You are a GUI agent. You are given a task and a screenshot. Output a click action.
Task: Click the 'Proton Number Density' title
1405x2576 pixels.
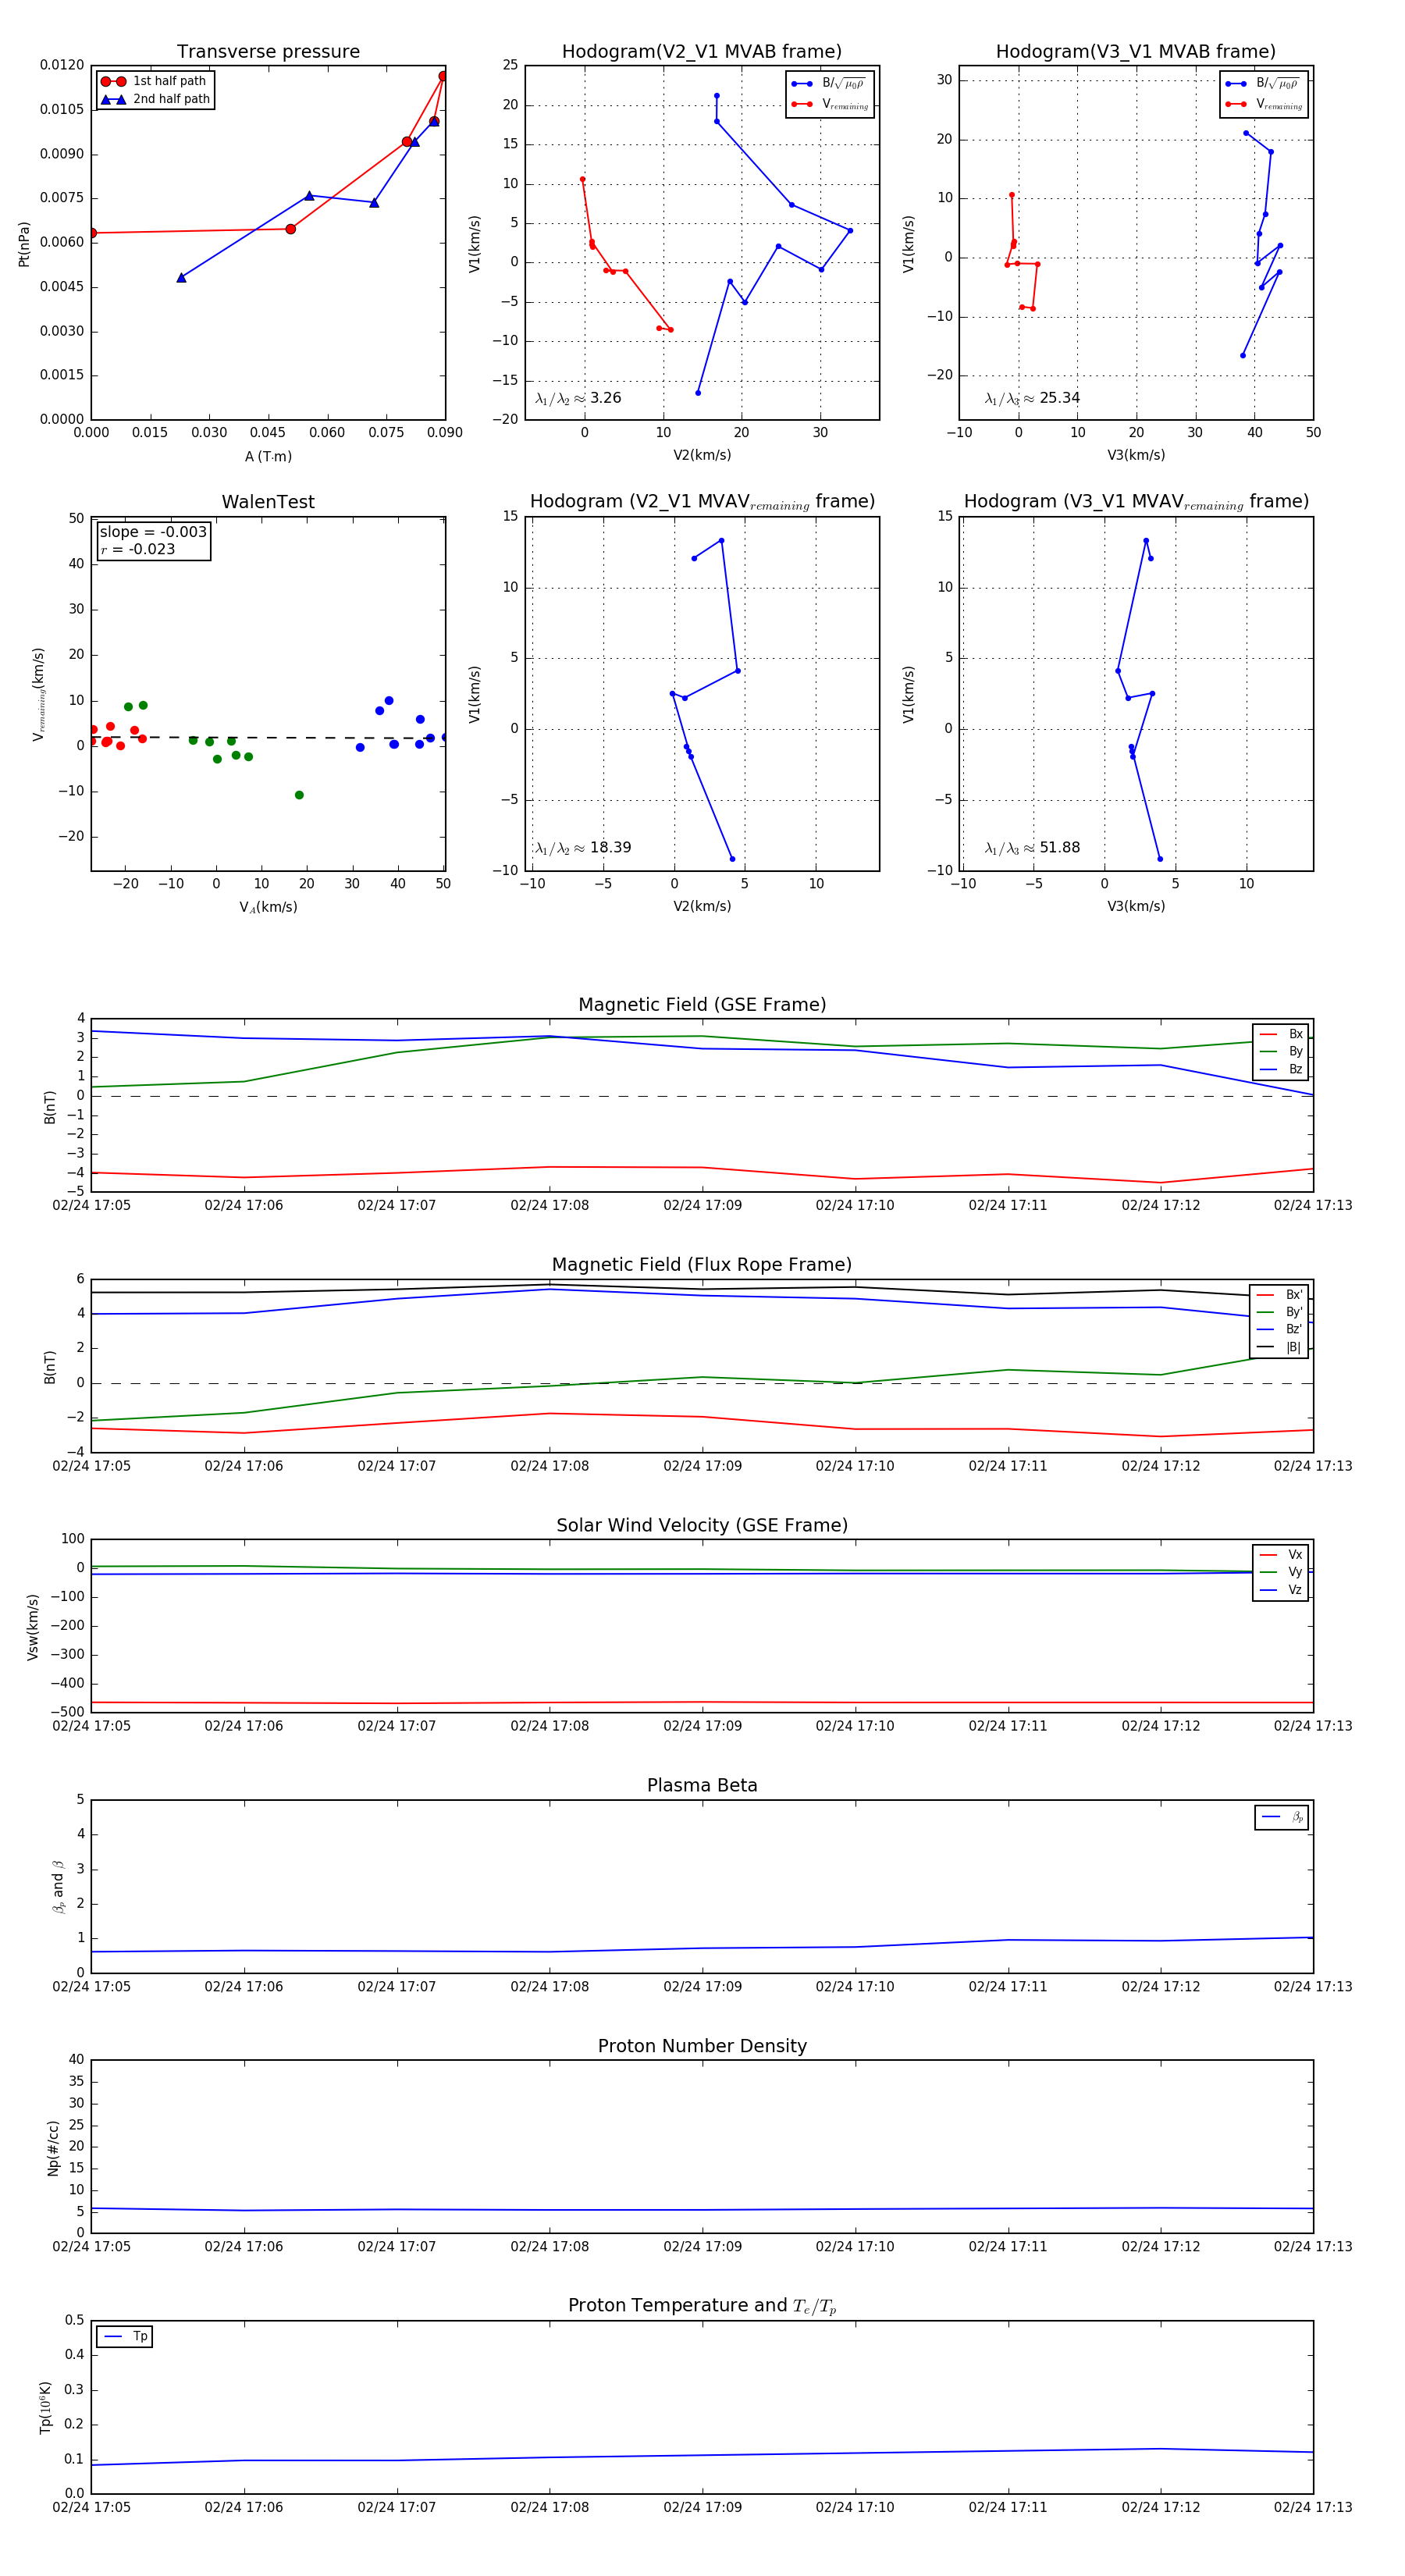pyautogui.click(x=702, y=2046)
